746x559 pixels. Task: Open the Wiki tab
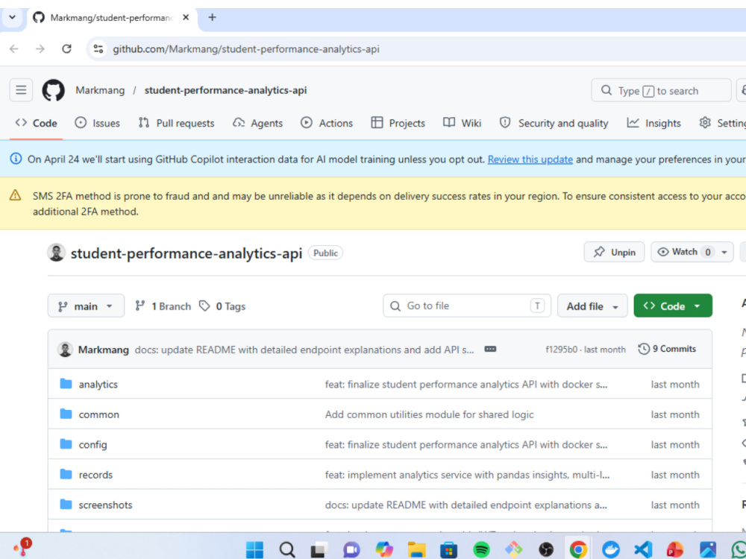(462, 123)
